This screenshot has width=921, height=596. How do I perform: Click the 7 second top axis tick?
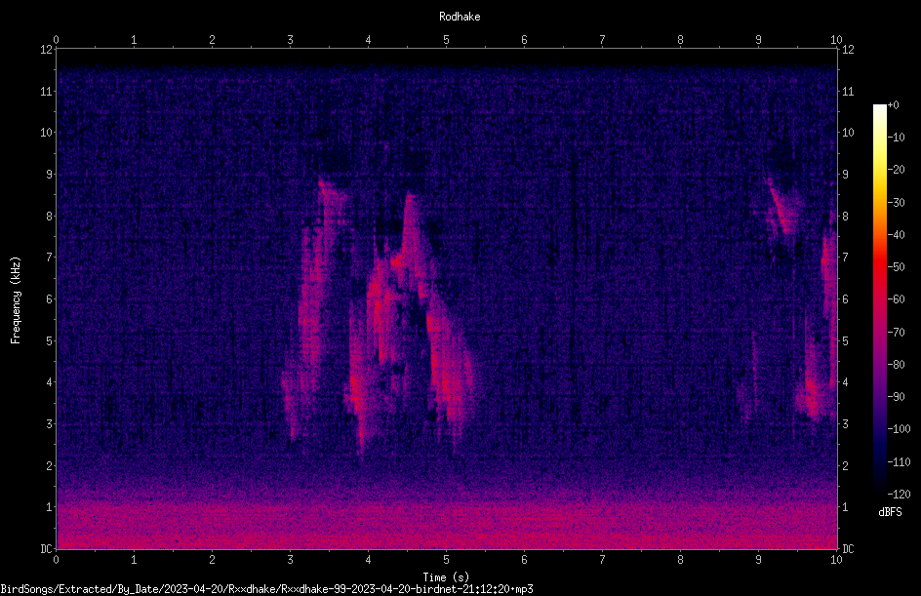click(x=602, y=40)
